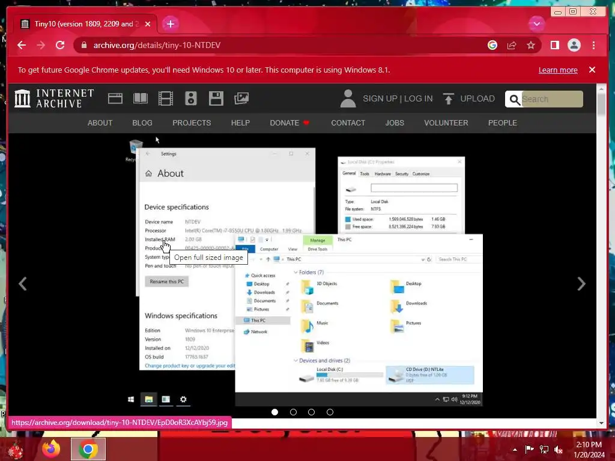
Task: Show hidden system tray icons
Action: pyautogui.click(x=515, y=449)
